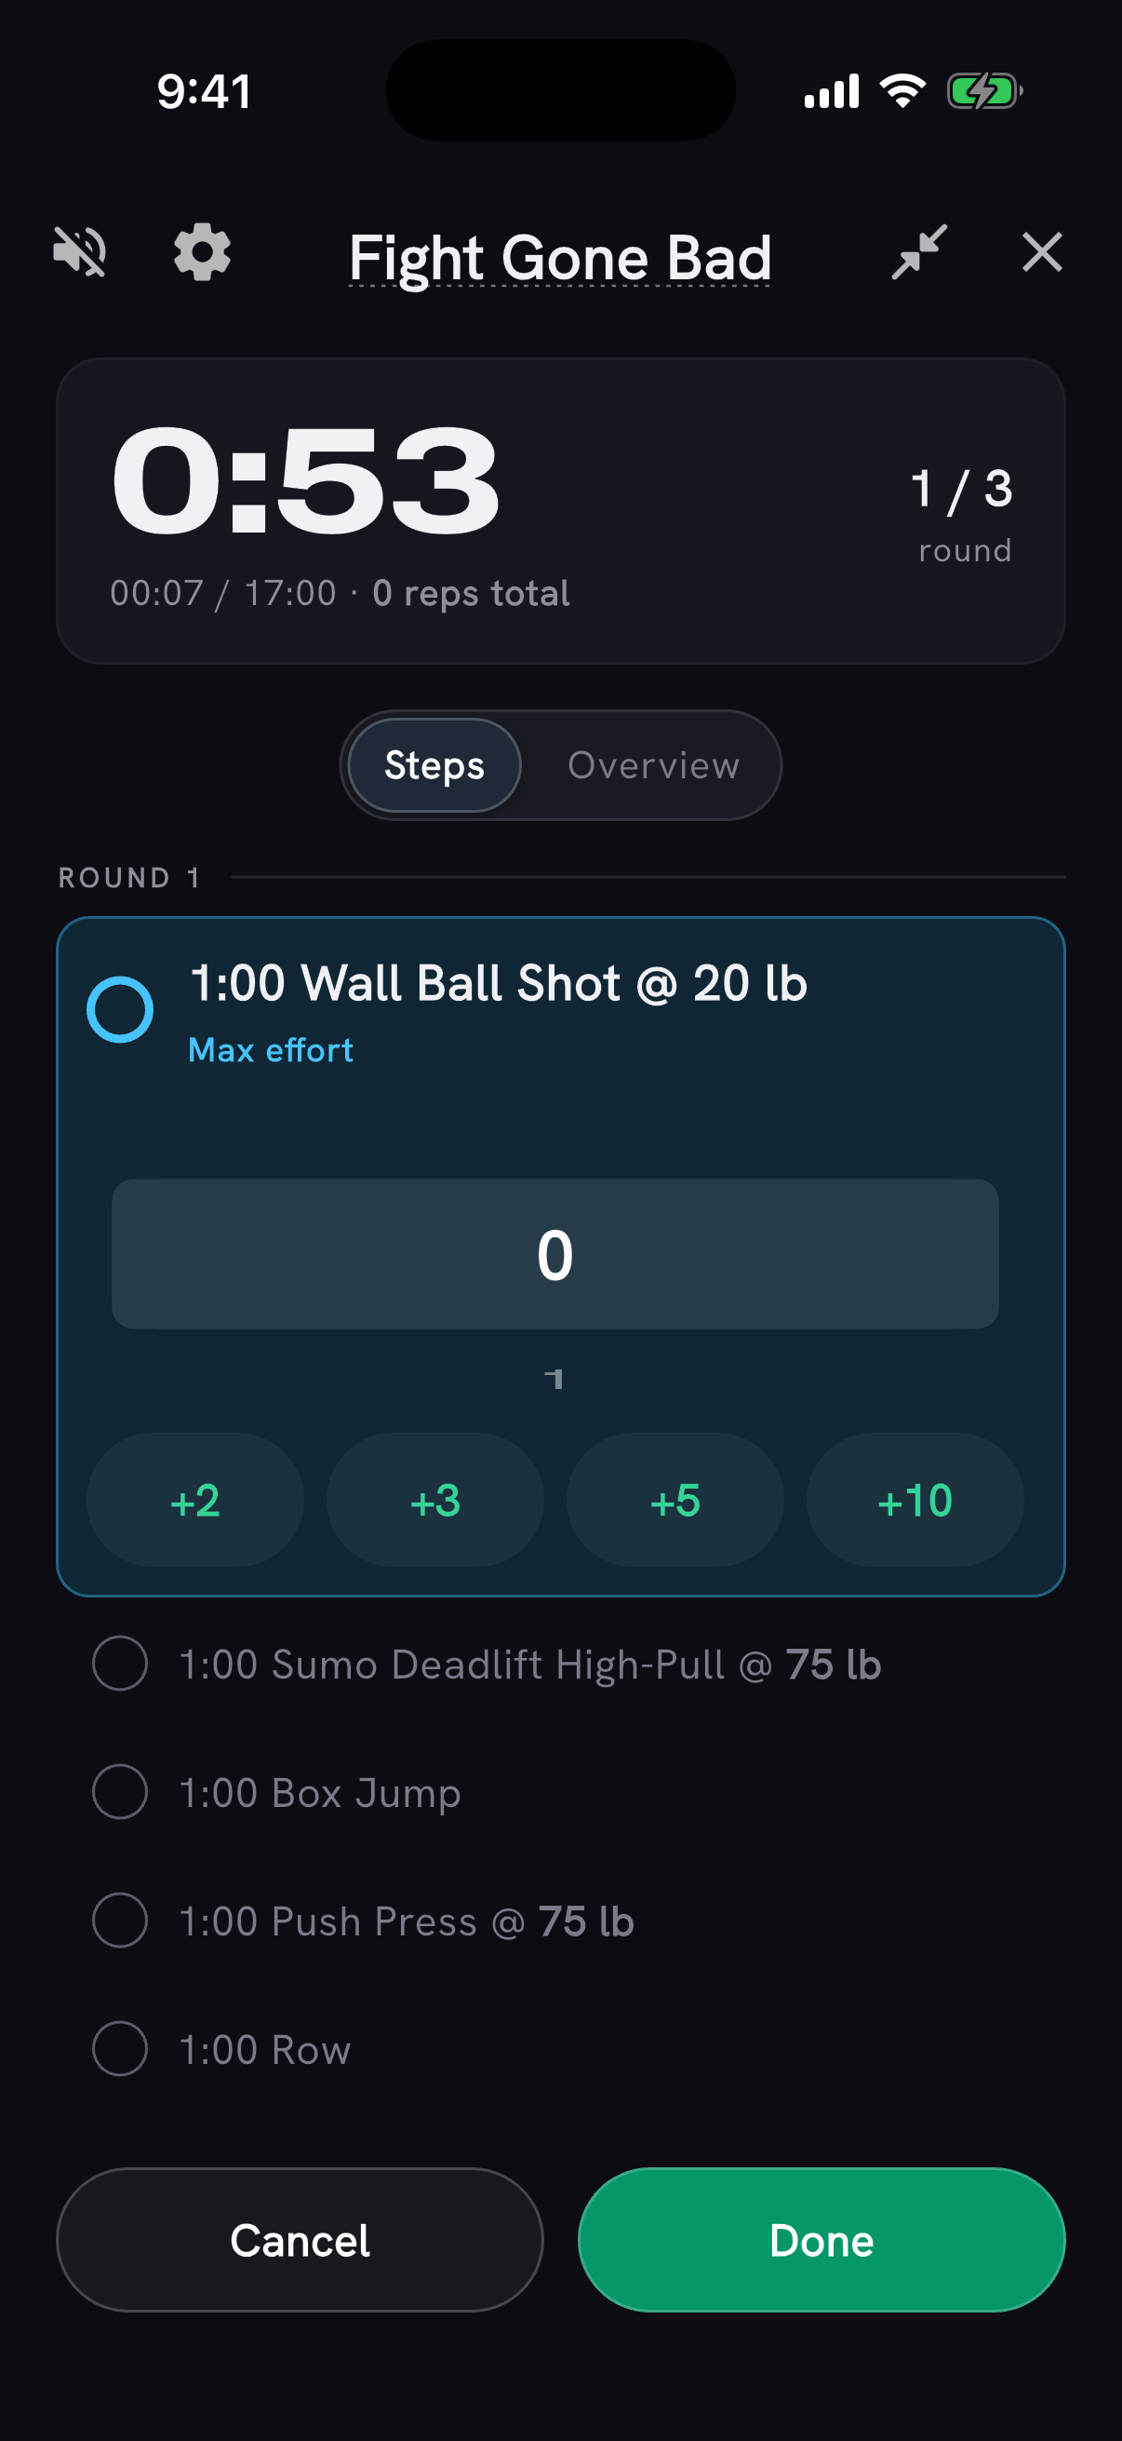
Task: Unmute sound with the speaker icon
Action: pos(79,253)
